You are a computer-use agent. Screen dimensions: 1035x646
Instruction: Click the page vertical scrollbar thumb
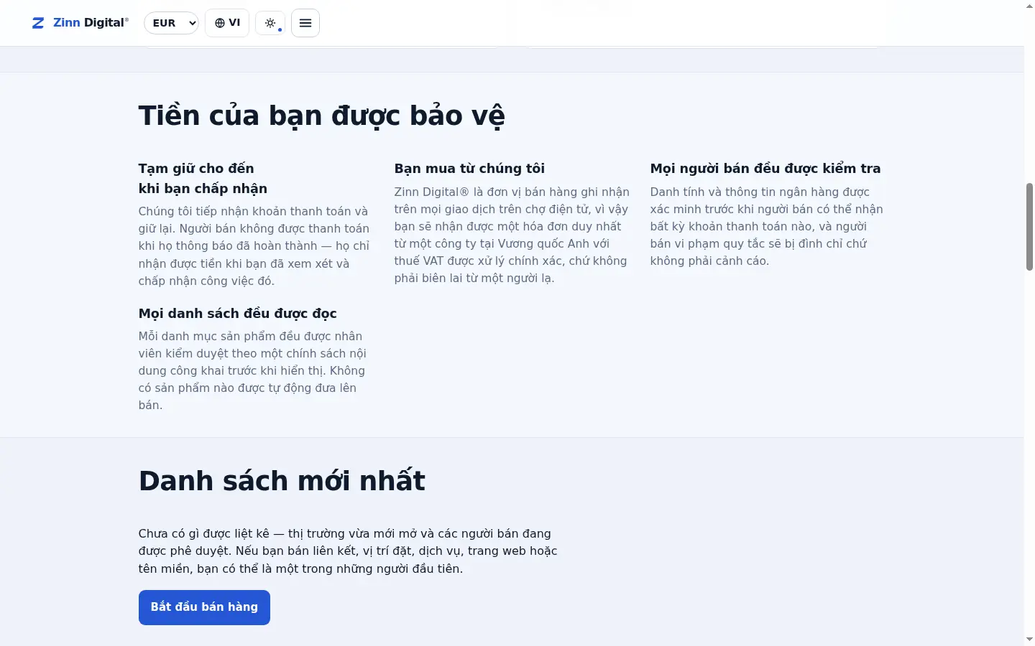(x=1029, y=226)
